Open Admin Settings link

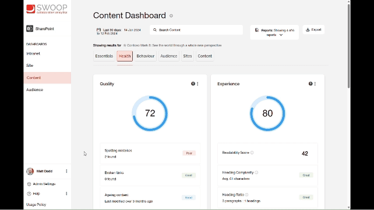tap(44, 184)
